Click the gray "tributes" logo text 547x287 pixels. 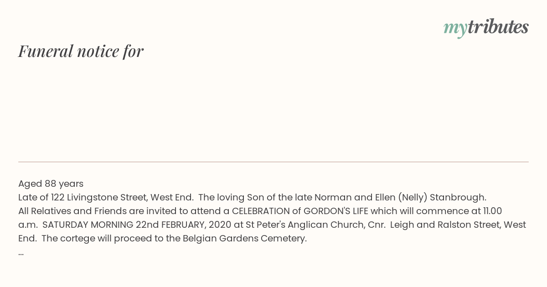[x=498, y=27]
